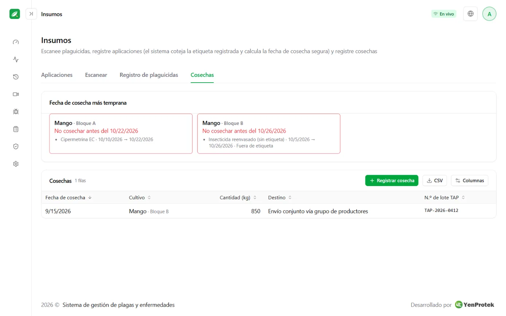Open the Registro de plaguicidas tab
The width and height of the screenshot is (506, 316).
[149, 75]
